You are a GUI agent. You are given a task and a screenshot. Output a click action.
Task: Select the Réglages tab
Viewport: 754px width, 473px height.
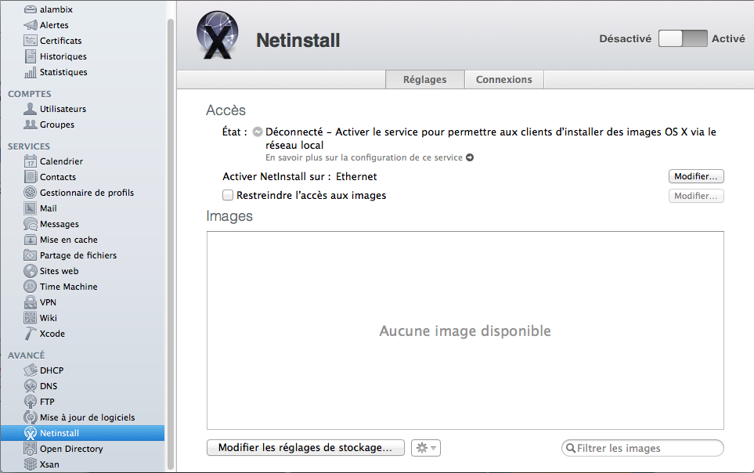[424, 80]
